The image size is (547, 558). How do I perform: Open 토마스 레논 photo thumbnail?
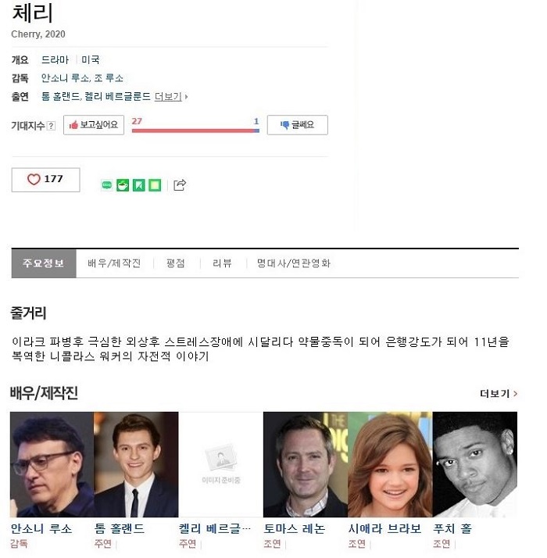306,464
